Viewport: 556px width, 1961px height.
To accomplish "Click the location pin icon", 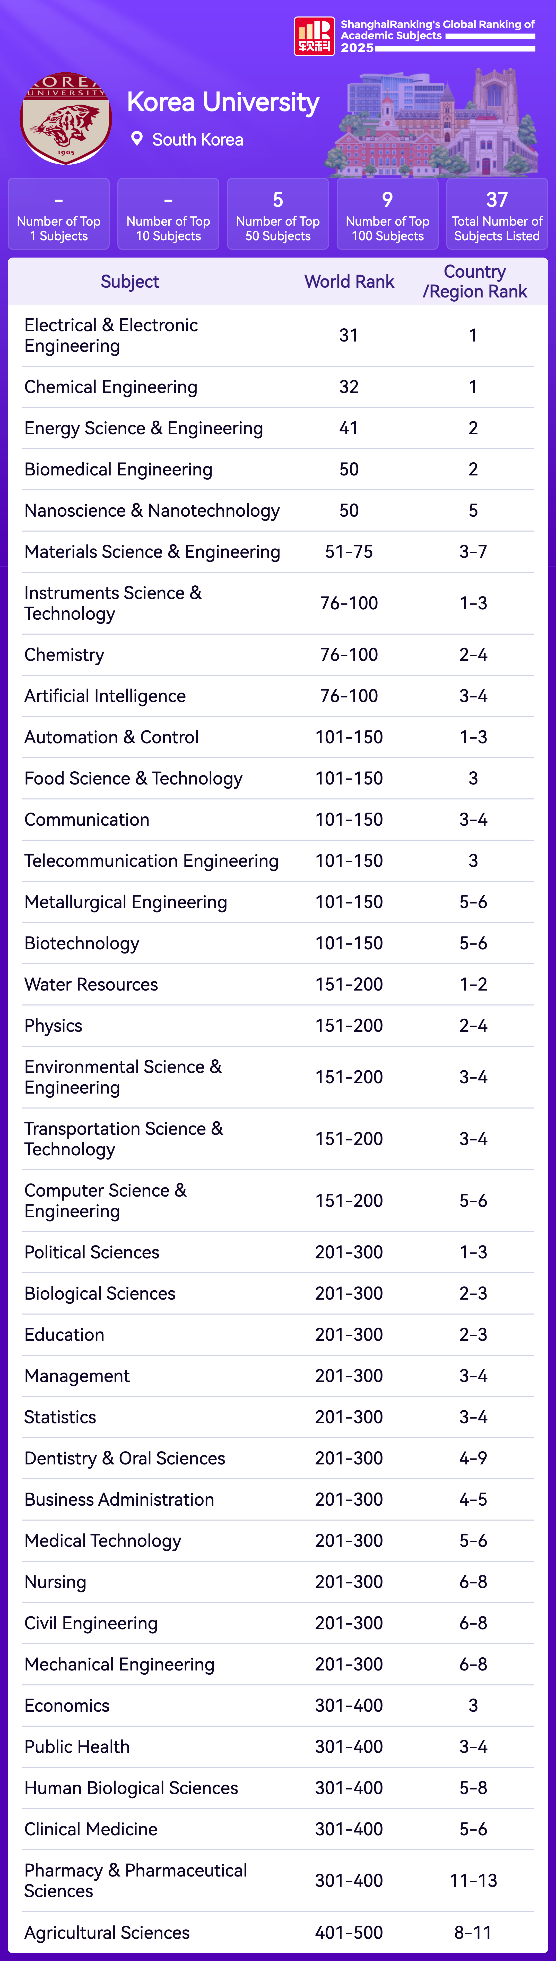I will 137,139.
